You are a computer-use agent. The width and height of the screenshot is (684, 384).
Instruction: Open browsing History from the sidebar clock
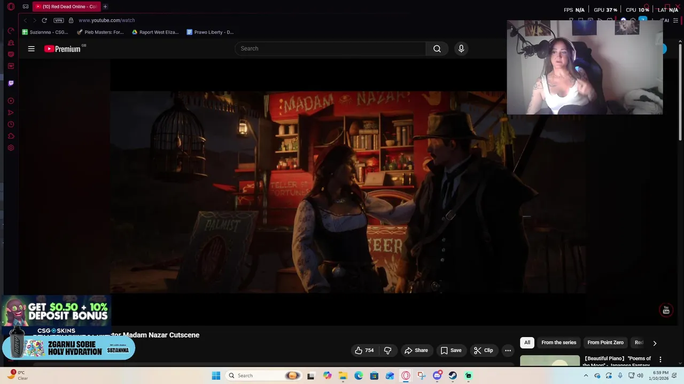(x=11, y=124)
